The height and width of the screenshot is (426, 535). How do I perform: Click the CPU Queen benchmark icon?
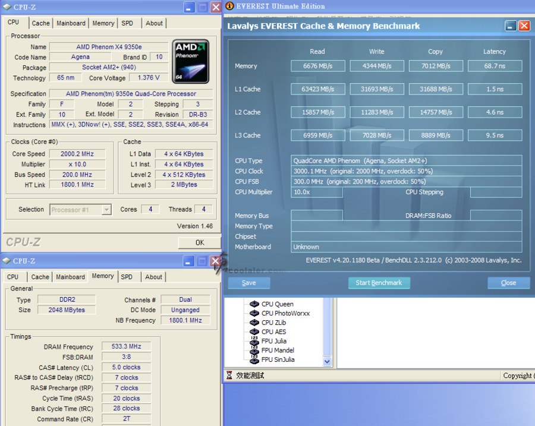(x=254, y=304)
